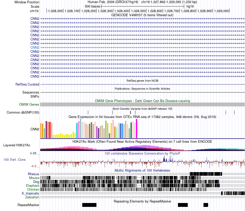Open Multiz Alignments of 100 Vertebrates title
This screenshot has width=245, height=211.
tap(142, 171)
